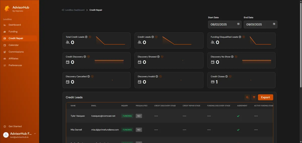Screen dimensions: 302x143
Task: Click the user avatar icon
Action: pyautogui.click(x=6, y=135)
